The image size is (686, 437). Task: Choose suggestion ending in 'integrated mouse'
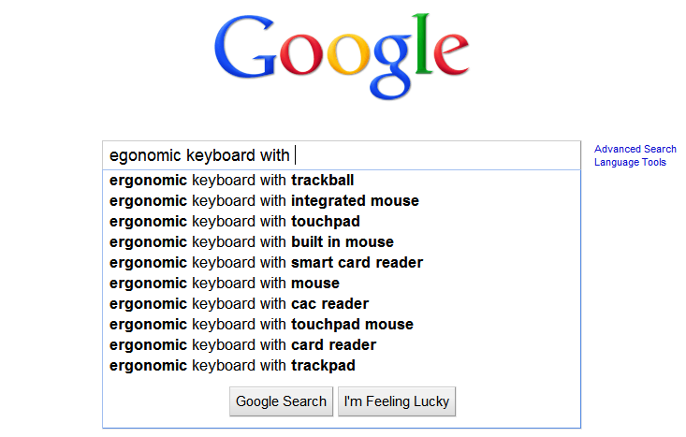pos(264,200)
